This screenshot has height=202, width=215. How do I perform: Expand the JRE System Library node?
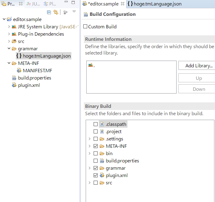click(x=9, y=27)
